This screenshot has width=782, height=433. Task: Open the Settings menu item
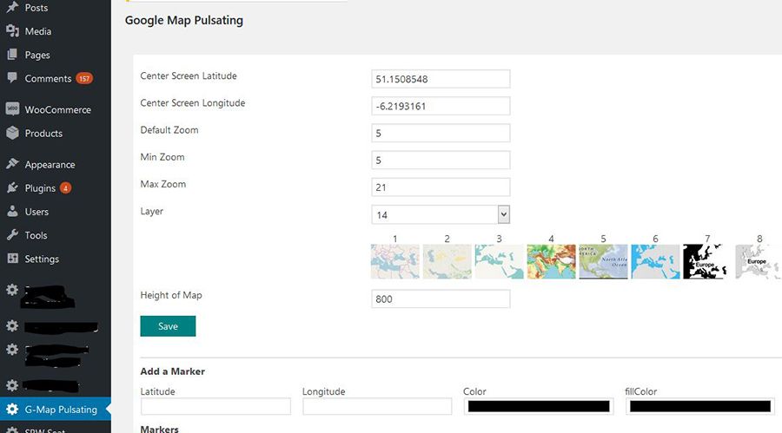[42, 259]
